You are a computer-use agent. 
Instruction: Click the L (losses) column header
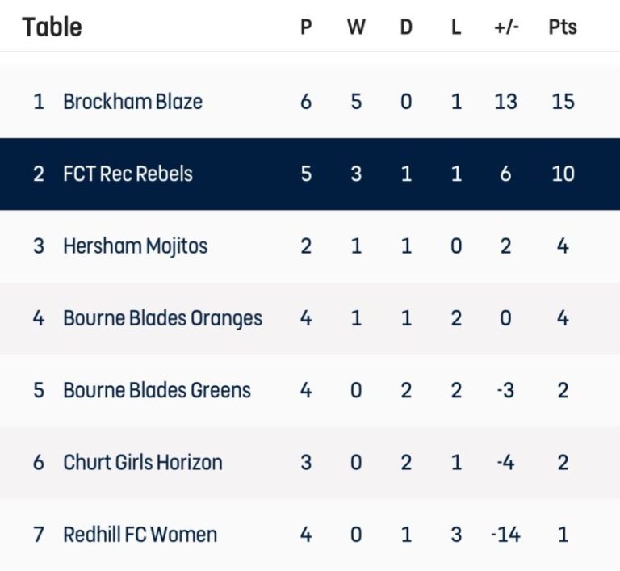(456, 27)
